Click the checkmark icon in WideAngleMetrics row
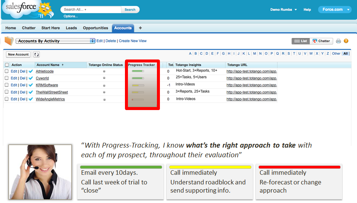 click(31, 99)
